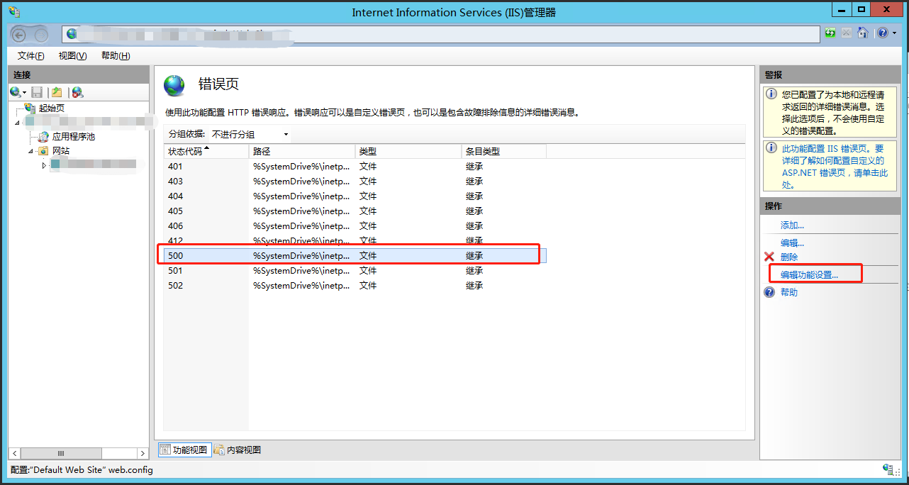This screenshot has height=485, width=909.
Task: Open the connection globe dropdown arrow
Action: pyautogui.click(x=24, y=93)
